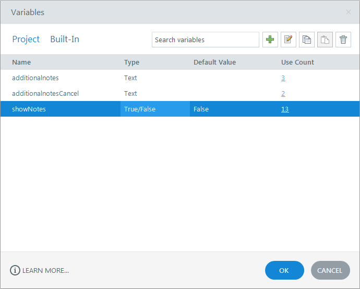
Task: Click the delete variable trash icon
Action: click(x=343, y=40)
